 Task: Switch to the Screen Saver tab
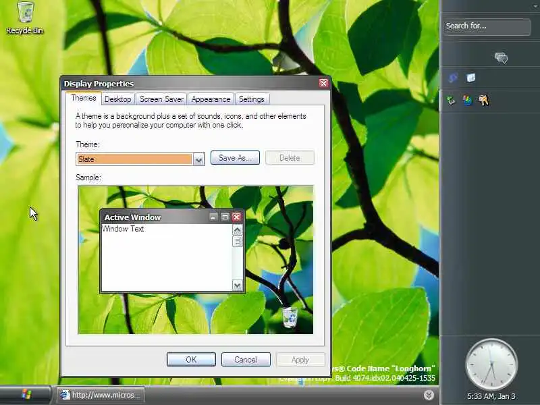coord(161,99)
